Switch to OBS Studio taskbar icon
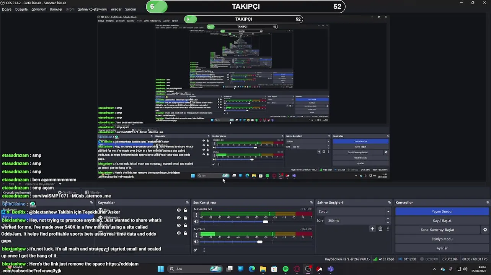Screen dimensions: 491x275 pos(308,269)
